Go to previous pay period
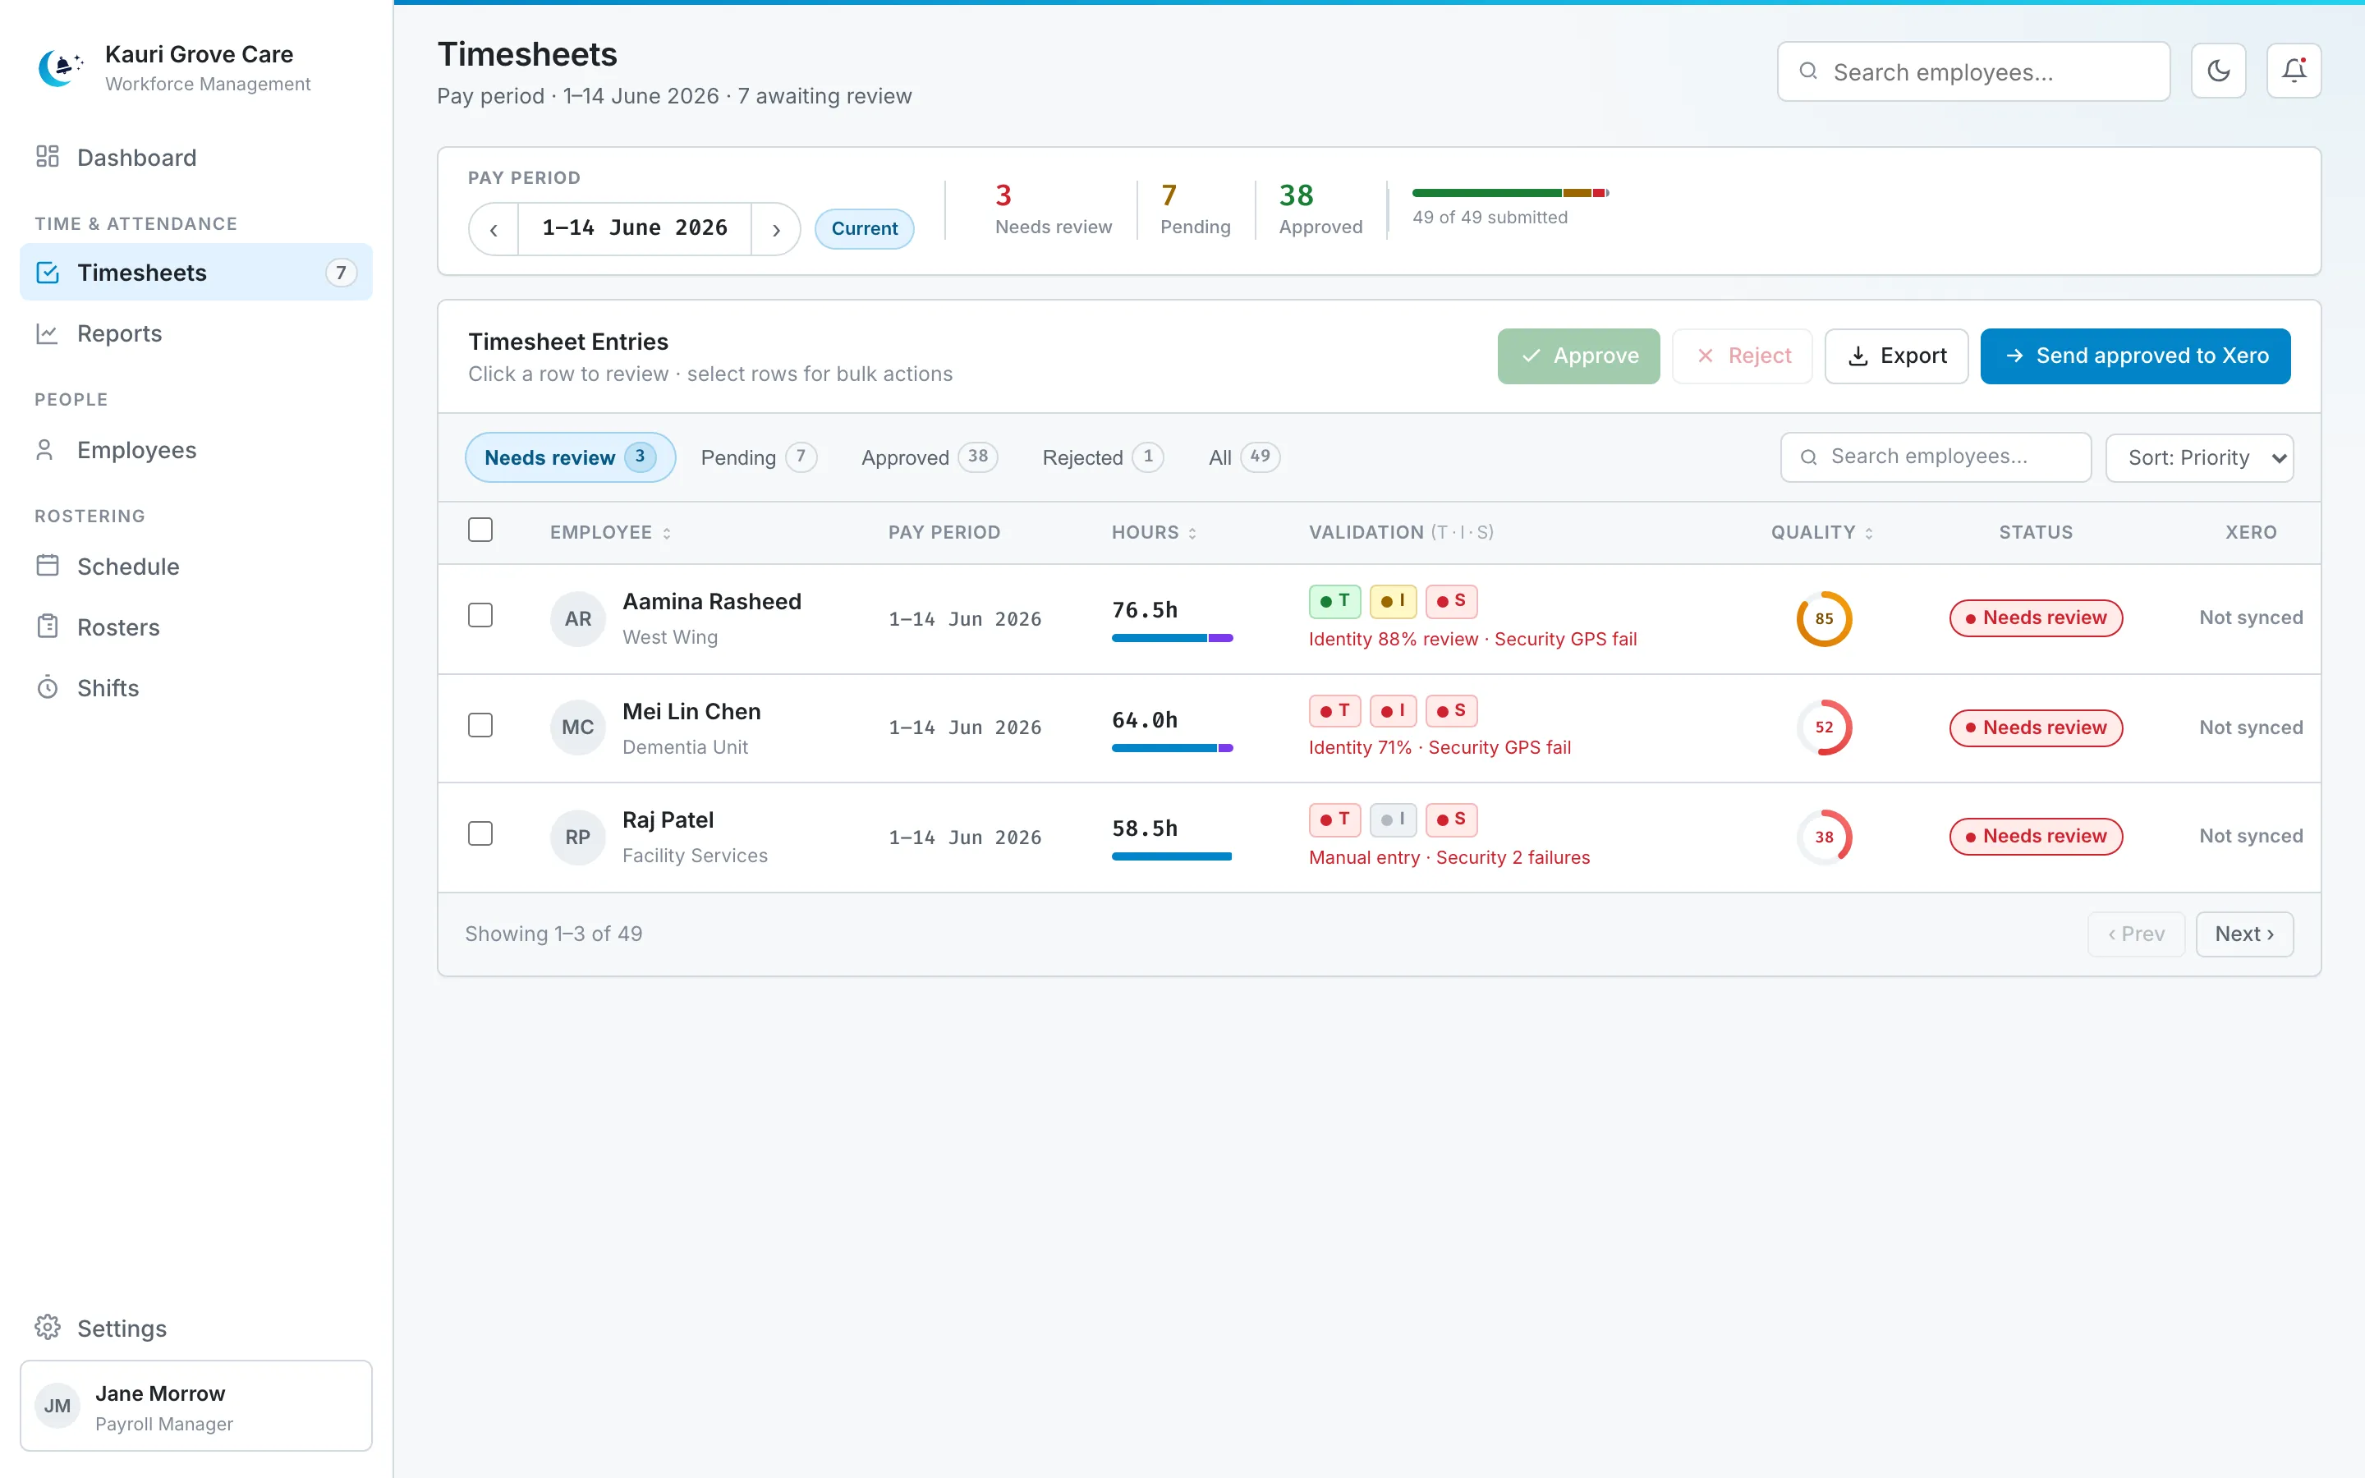Screen dimensions: 2365x1478 [494, 229]
